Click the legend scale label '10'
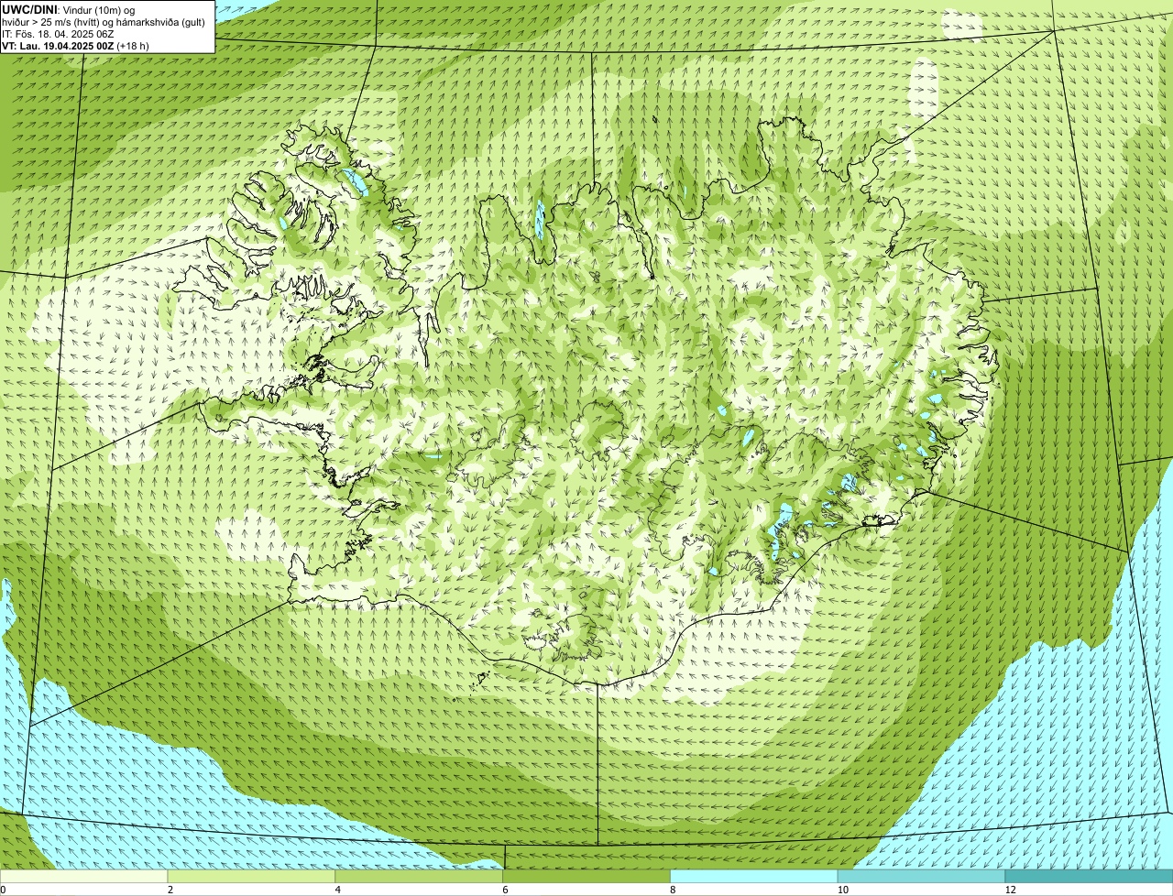Viewport: 1173px width, 896px height. point(842,890)
